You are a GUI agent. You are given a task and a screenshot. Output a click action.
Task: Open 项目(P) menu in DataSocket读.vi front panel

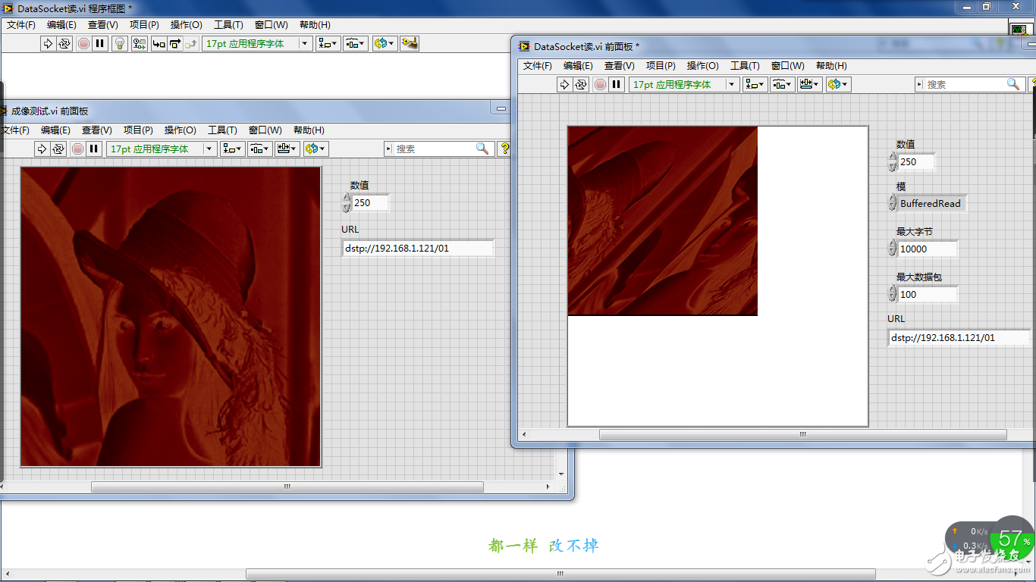click(x=660, y=66)
